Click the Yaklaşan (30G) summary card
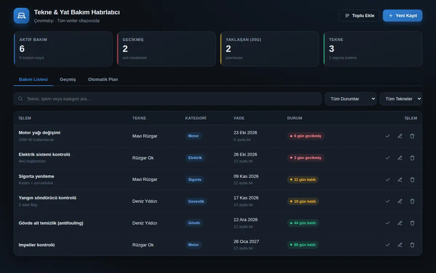Image resolution: width=436 pixels, height=273 pixels. (270, 49)
